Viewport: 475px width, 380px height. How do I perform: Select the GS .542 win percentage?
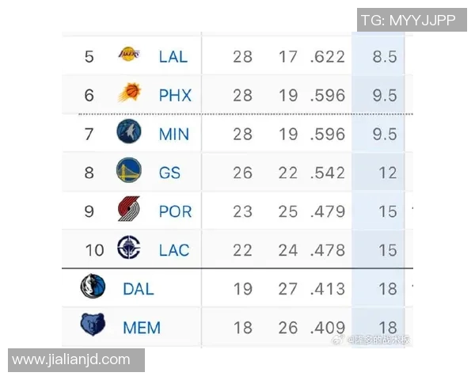coord(327,173)
